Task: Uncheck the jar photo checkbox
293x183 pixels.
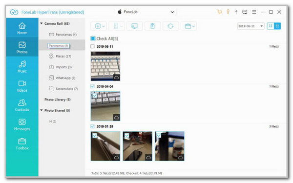Action: (x=159, y=135)
